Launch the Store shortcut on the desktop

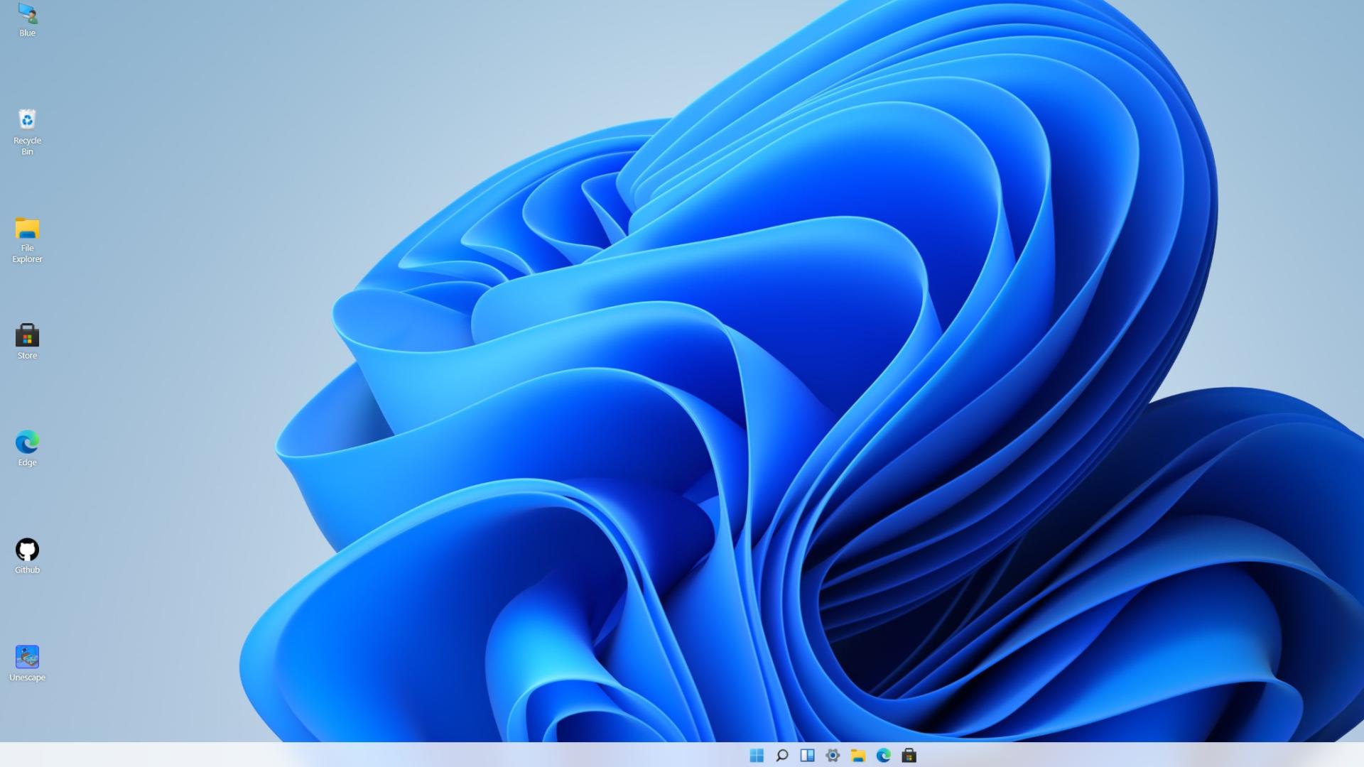(27, 335)
